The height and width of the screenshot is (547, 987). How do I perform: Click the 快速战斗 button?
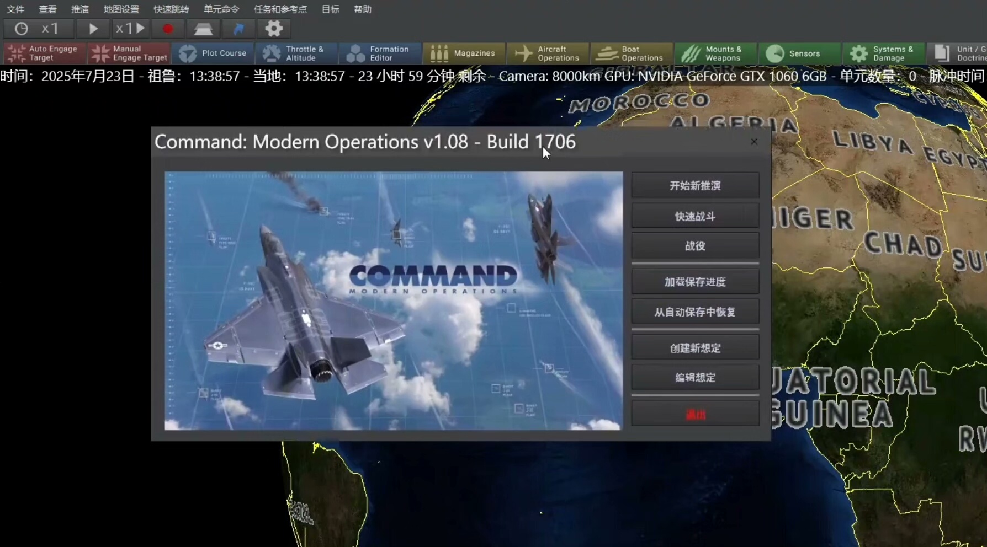point(695,216)
